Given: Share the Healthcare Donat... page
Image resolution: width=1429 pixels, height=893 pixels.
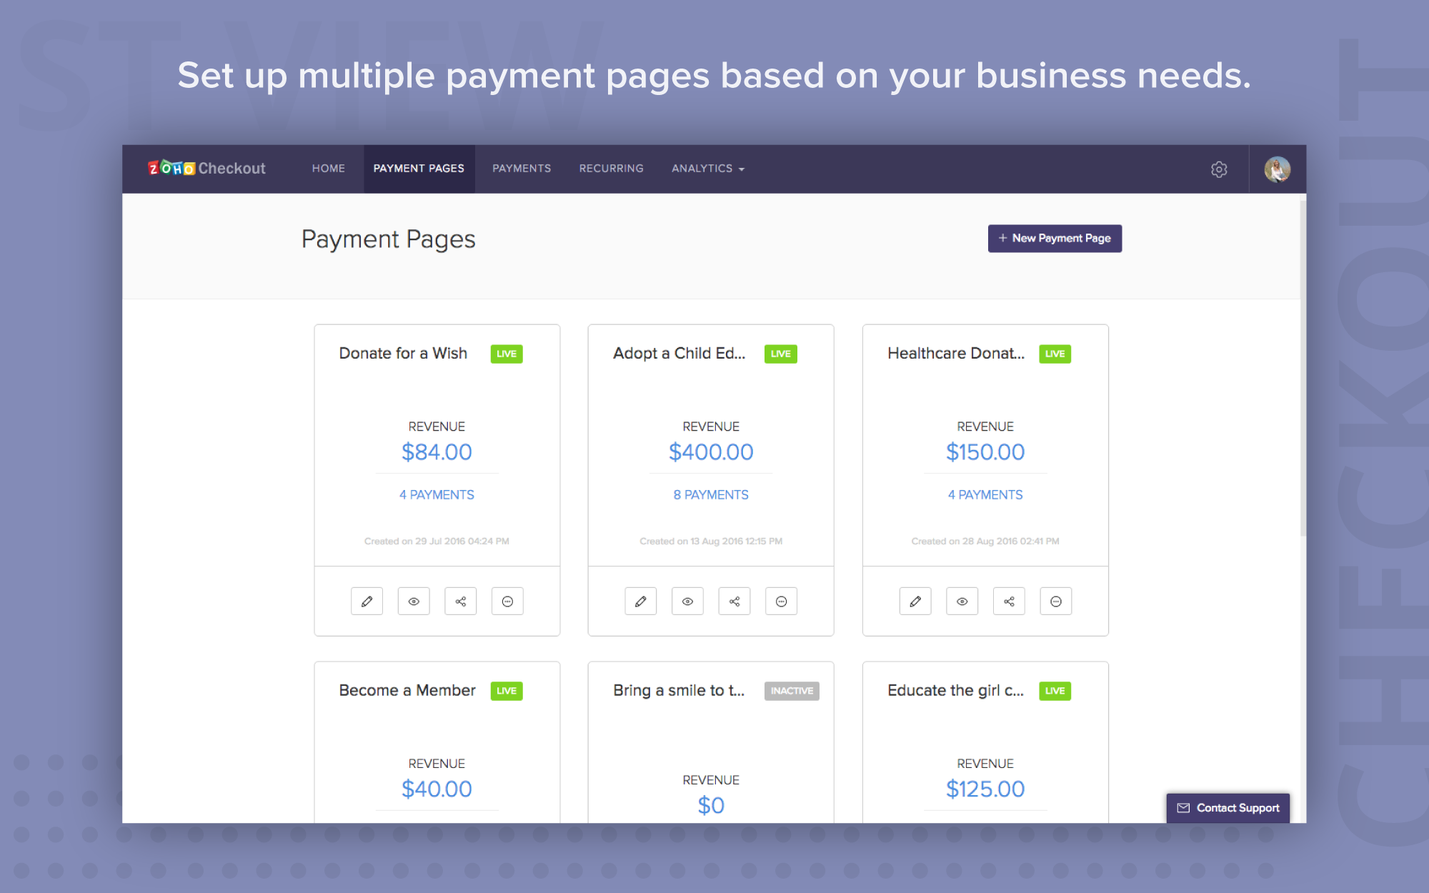Looking at the screenshot, I should (x=1009, y=602).
